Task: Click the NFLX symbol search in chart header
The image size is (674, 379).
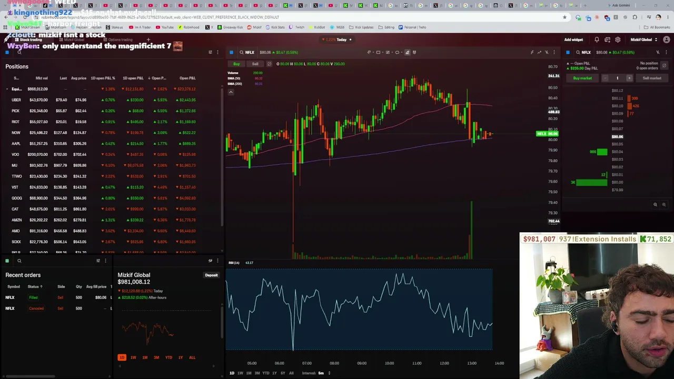Action: [246, 52]
